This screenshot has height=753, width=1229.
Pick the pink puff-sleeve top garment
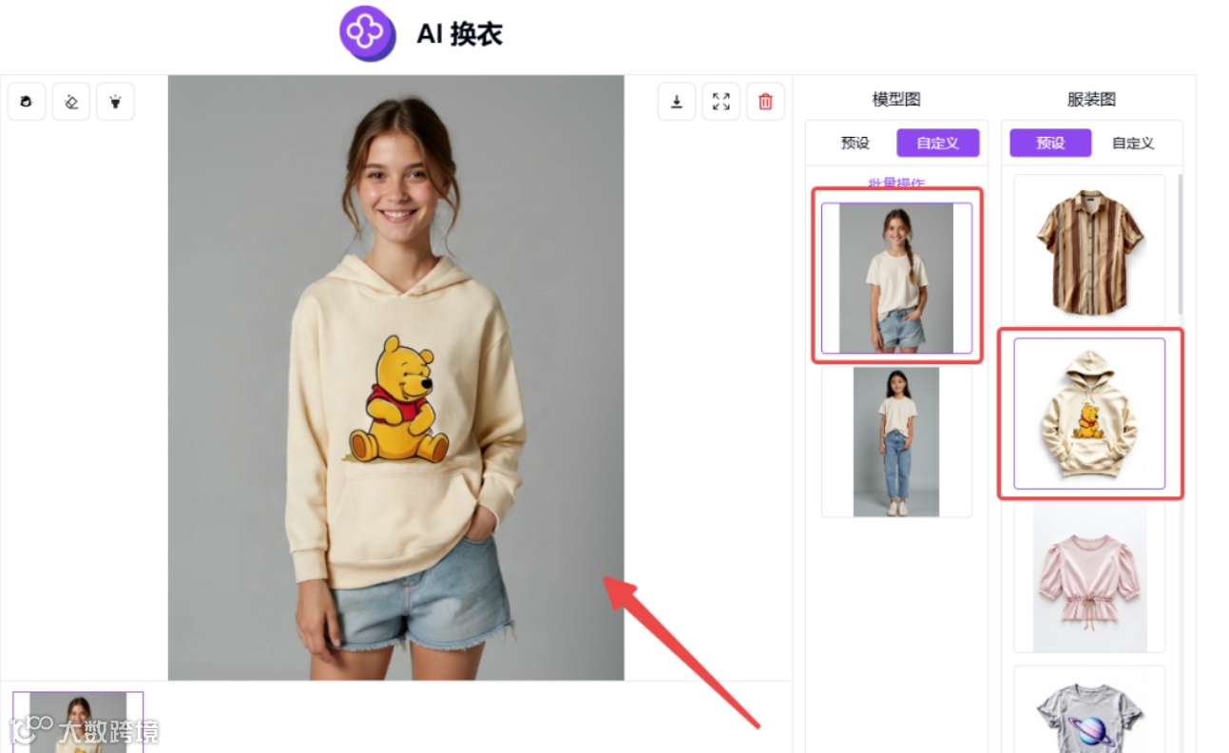point(1089,577)
